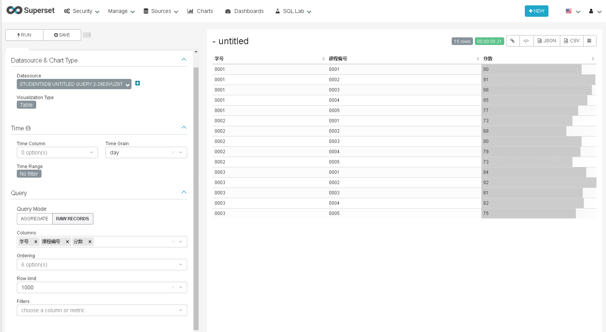Sort by 课程编号 column
606x332 pixels.
click(404, 59)
